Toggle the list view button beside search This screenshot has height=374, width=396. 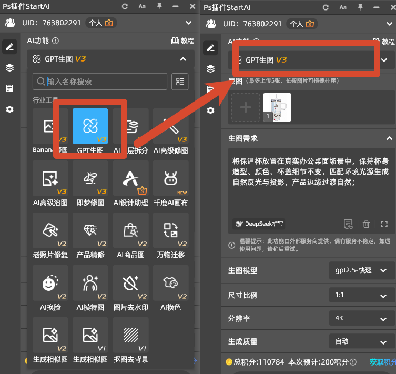point(180,82)
